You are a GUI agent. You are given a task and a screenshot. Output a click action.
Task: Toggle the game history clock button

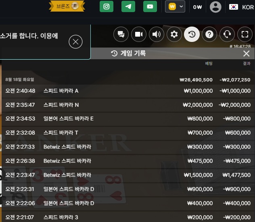192,34
